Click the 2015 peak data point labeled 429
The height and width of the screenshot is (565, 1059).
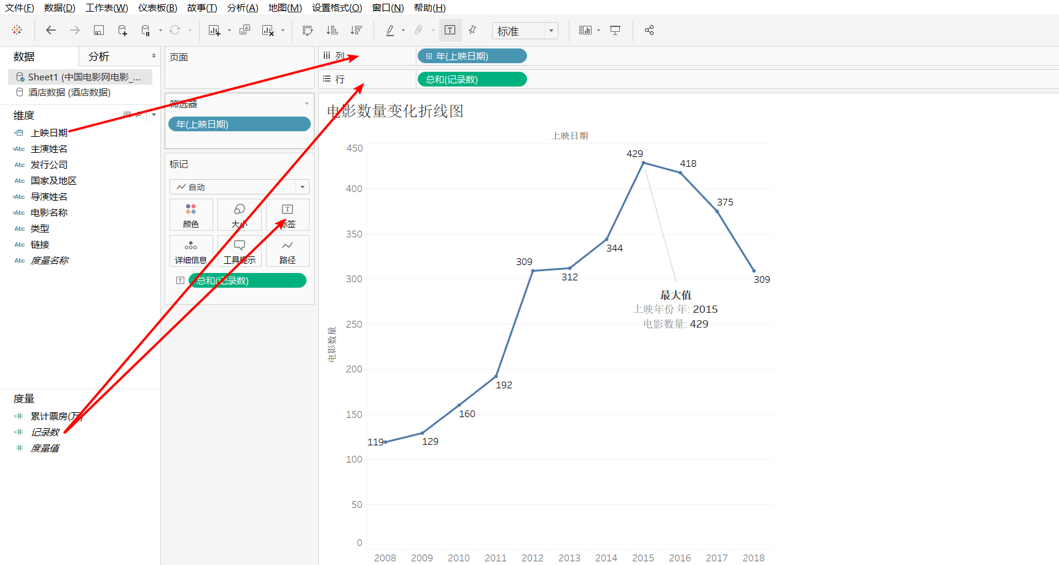click(643, 163)
